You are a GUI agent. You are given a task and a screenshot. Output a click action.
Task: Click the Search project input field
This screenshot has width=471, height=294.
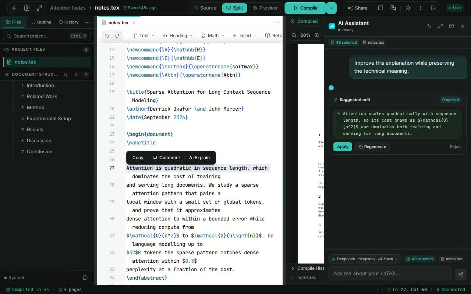(x=46, y=36)
